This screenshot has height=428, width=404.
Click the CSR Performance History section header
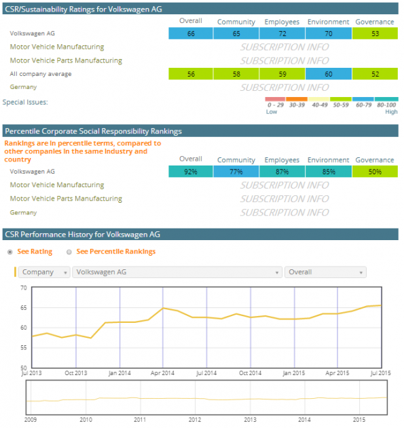pos(200,235)
